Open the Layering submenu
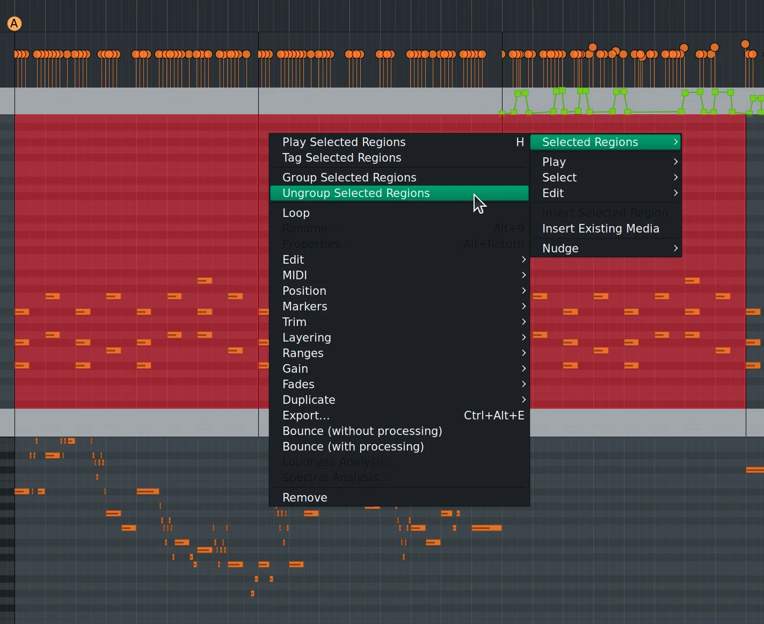The height and width of the screenshot is (624, 764). (x=399, y=337)
